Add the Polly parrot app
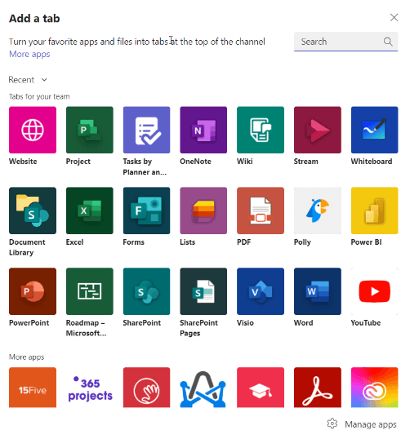410x439 pixels. (x=318, y=211)
